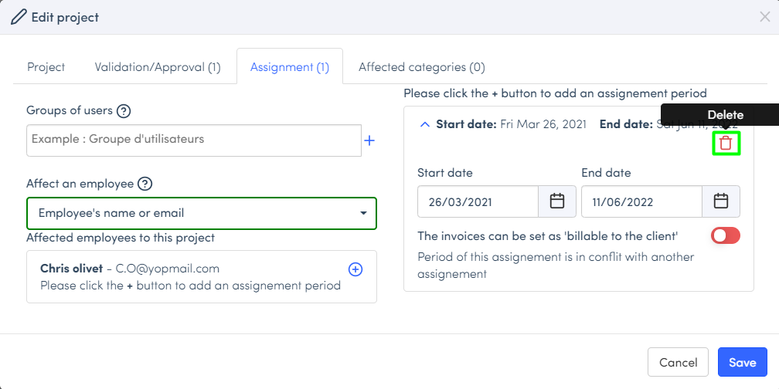Open the Employee's name or email dropdown
This screenshot has width=779, height=389.
coord(202,213)
